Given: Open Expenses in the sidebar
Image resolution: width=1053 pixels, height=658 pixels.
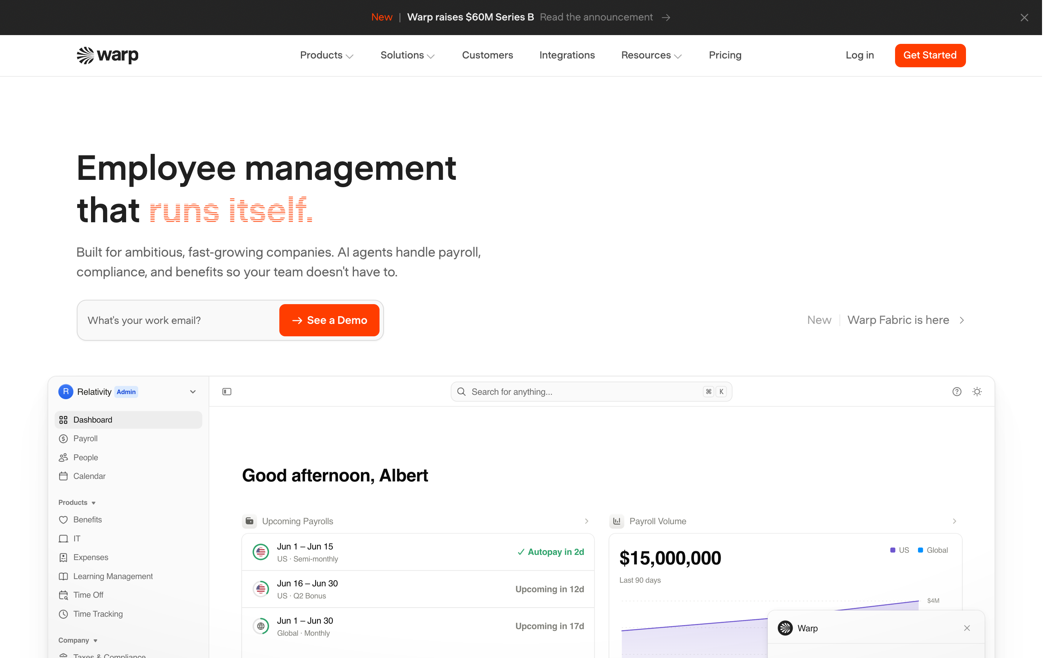Looking at the screenshot, I should (x=128, y=557).
